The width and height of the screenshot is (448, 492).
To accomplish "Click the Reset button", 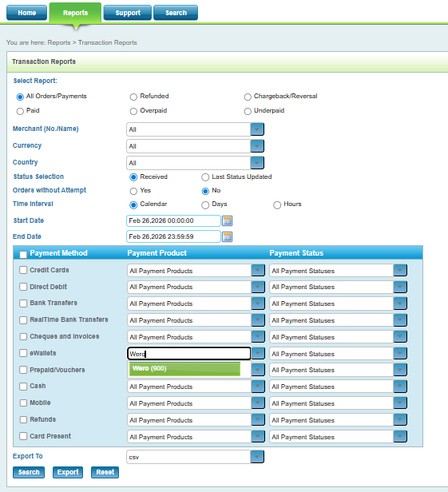I will pos(105,472).
